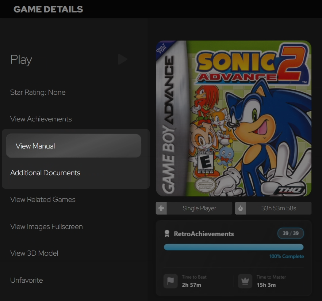Open View Achievements
The height and width of the screenshot is (301, 322).
[41, 119]
